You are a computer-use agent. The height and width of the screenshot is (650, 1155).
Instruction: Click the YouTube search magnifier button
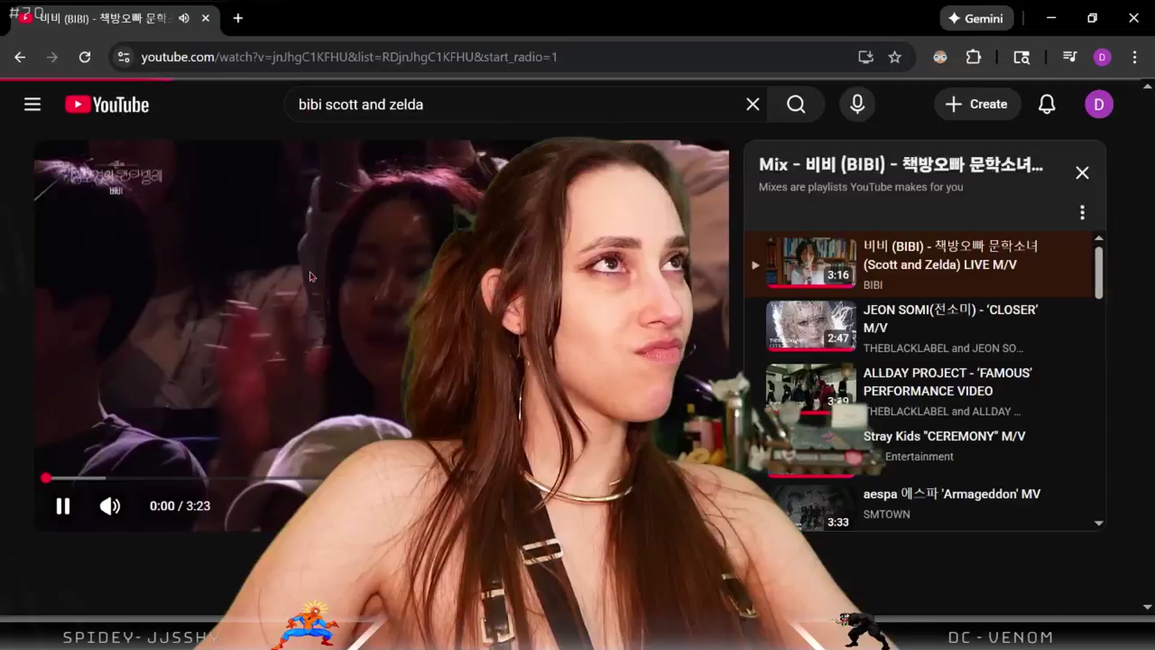pyautogui.click(x=796, y=105)
